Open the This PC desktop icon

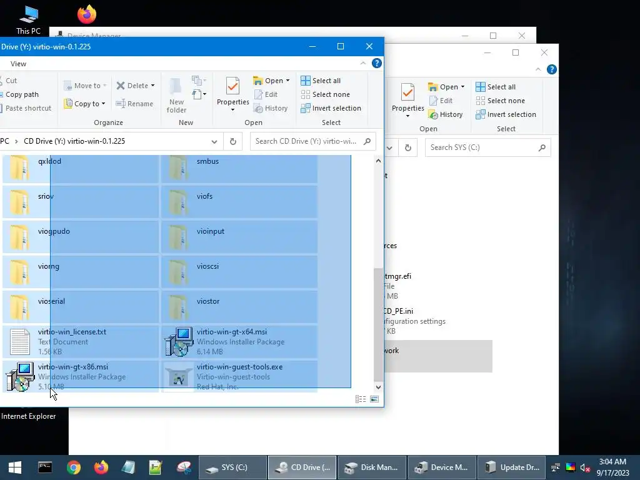pyautogui.click(x=28, y=21)
